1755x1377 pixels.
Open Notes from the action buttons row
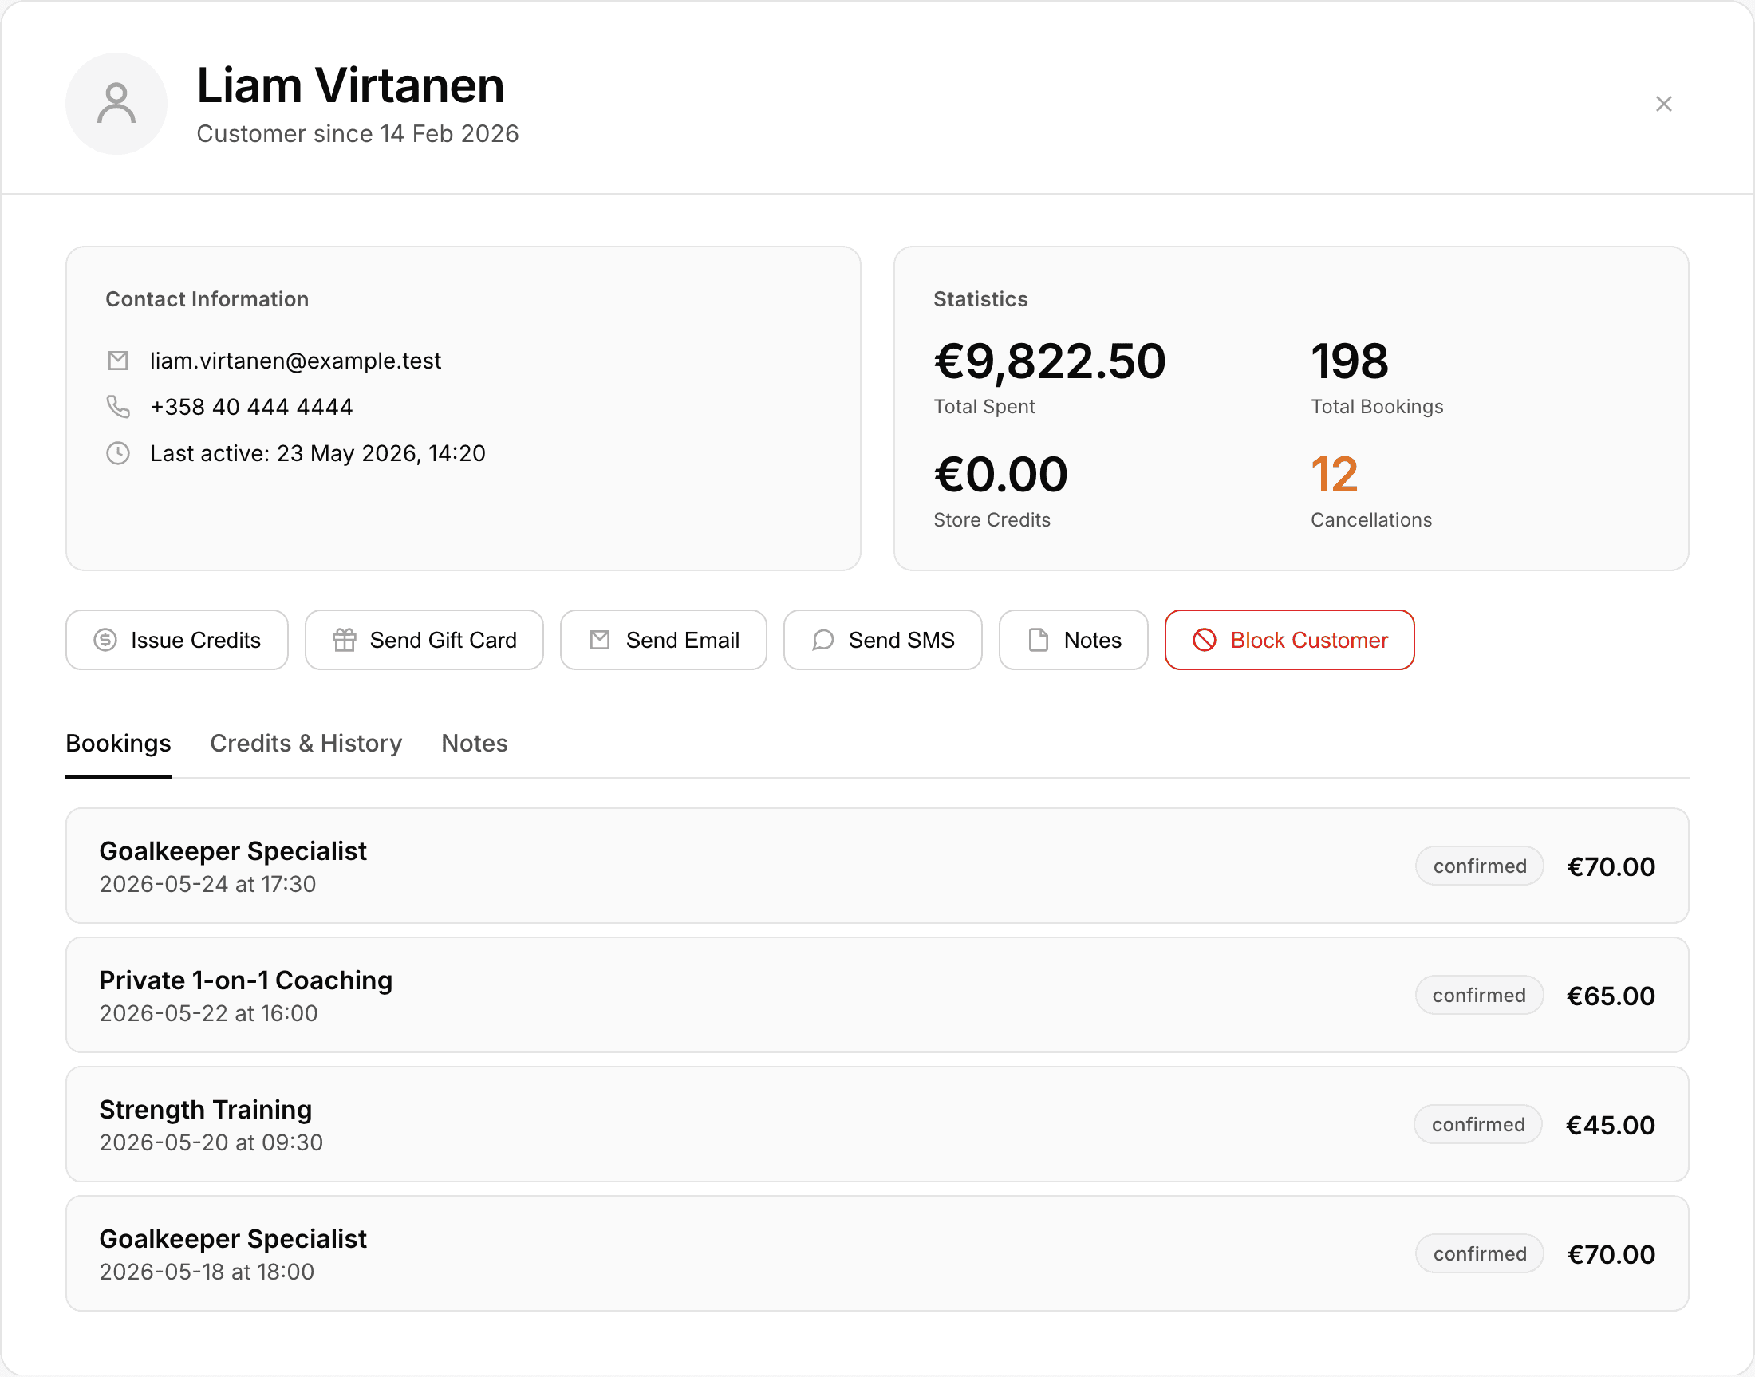click(1073, 640)
